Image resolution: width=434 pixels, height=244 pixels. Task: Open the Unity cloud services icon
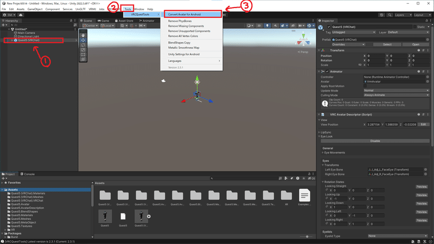pyautogui.click(x=21, y=15)
